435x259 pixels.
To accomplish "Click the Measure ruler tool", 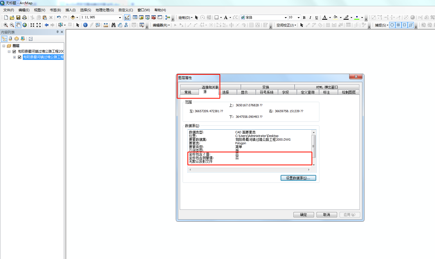I will click(106, 25).
